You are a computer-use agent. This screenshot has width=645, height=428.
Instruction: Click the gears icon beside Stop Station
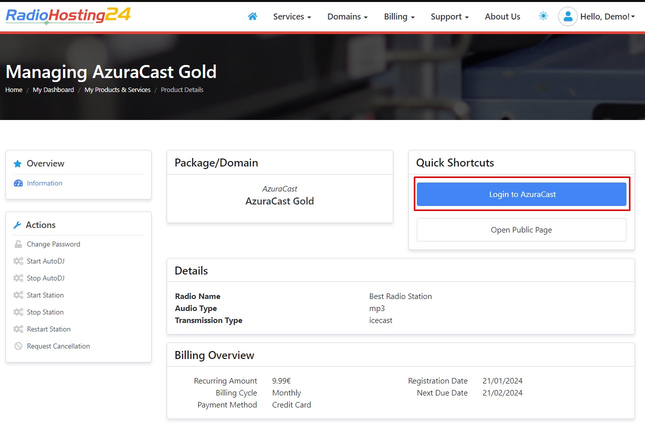pyautogui.click(x=19, y=312)
